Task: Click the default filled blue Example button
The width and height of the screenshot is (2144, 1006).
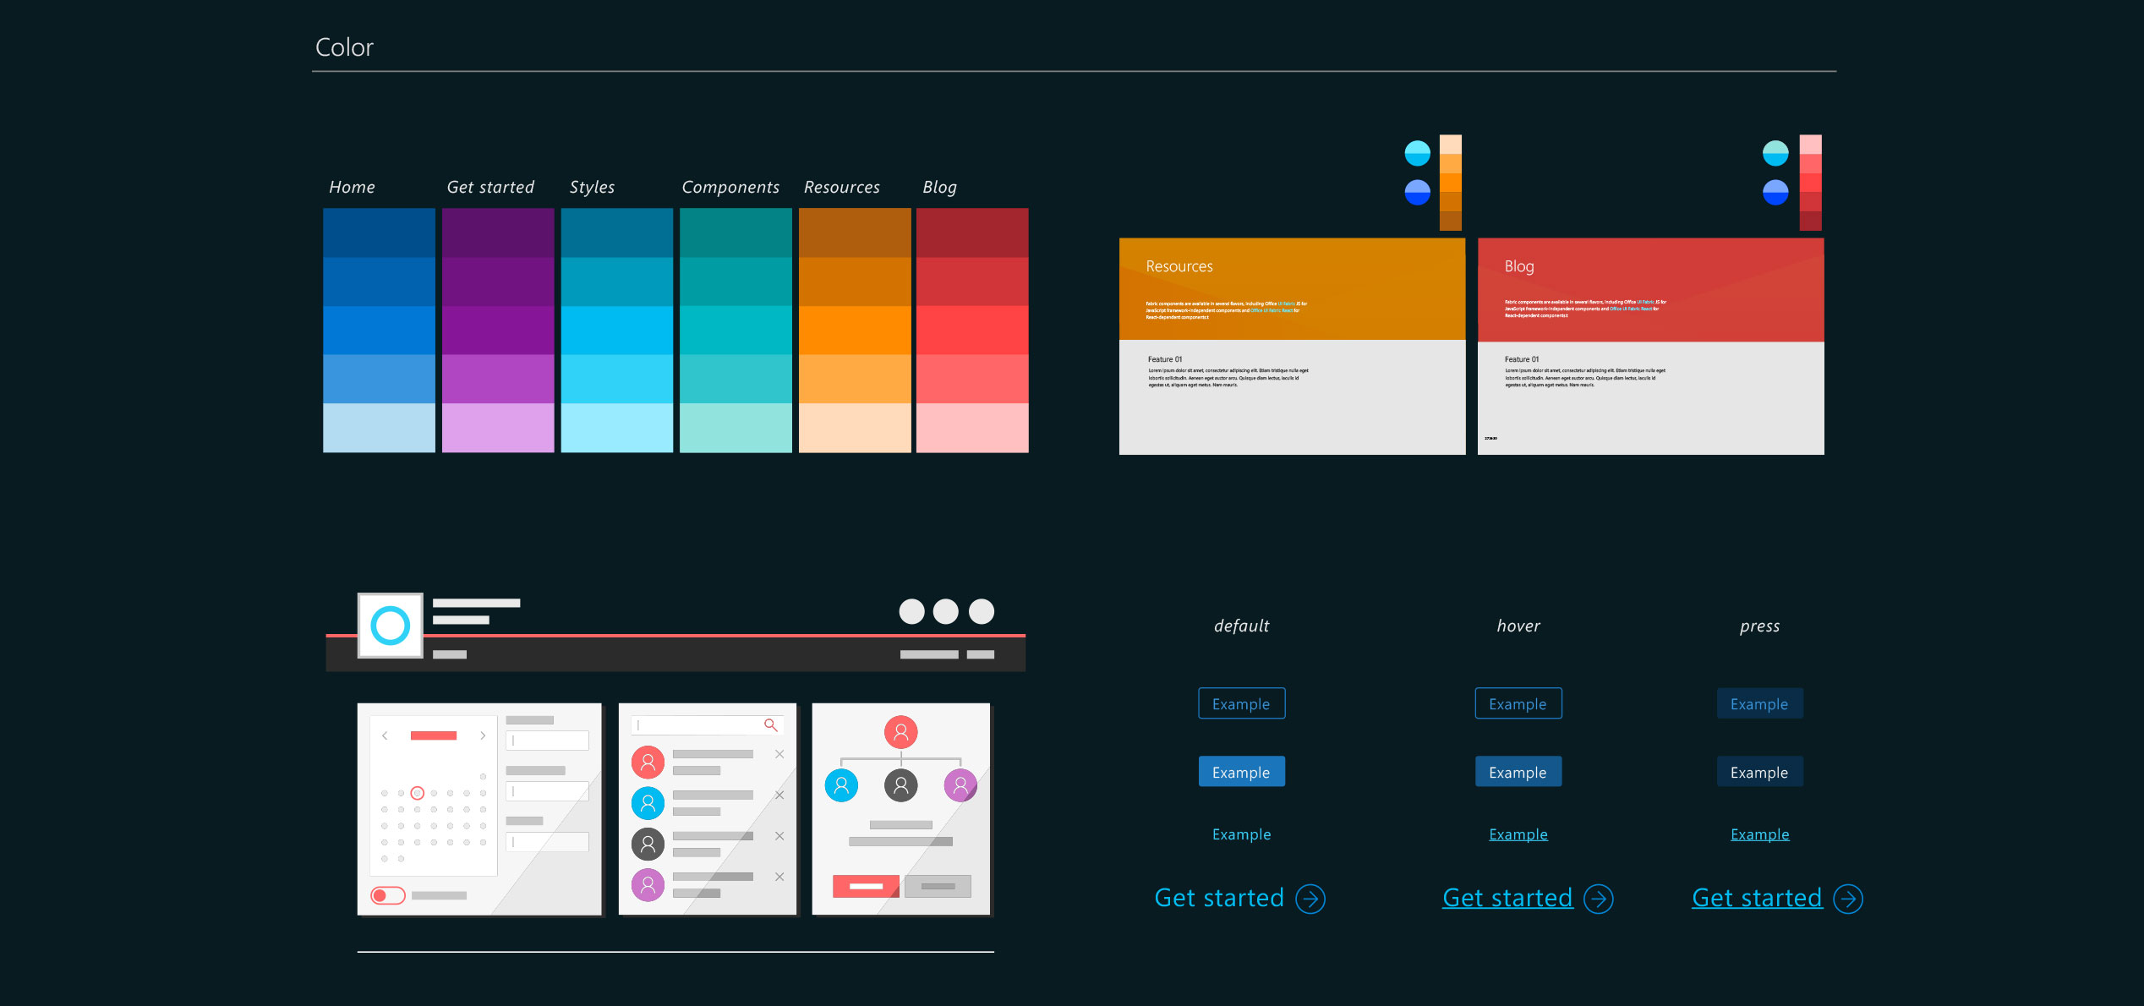Action: [1241, 772]
